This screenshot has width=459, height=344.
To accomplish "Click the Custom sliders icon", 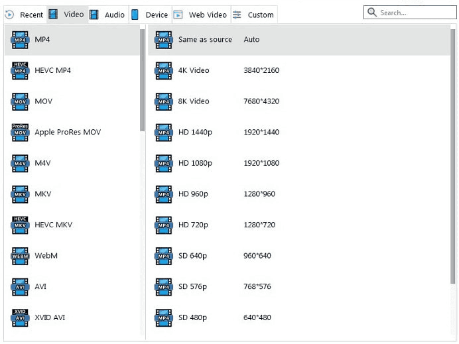I will (x=237, y=15).
